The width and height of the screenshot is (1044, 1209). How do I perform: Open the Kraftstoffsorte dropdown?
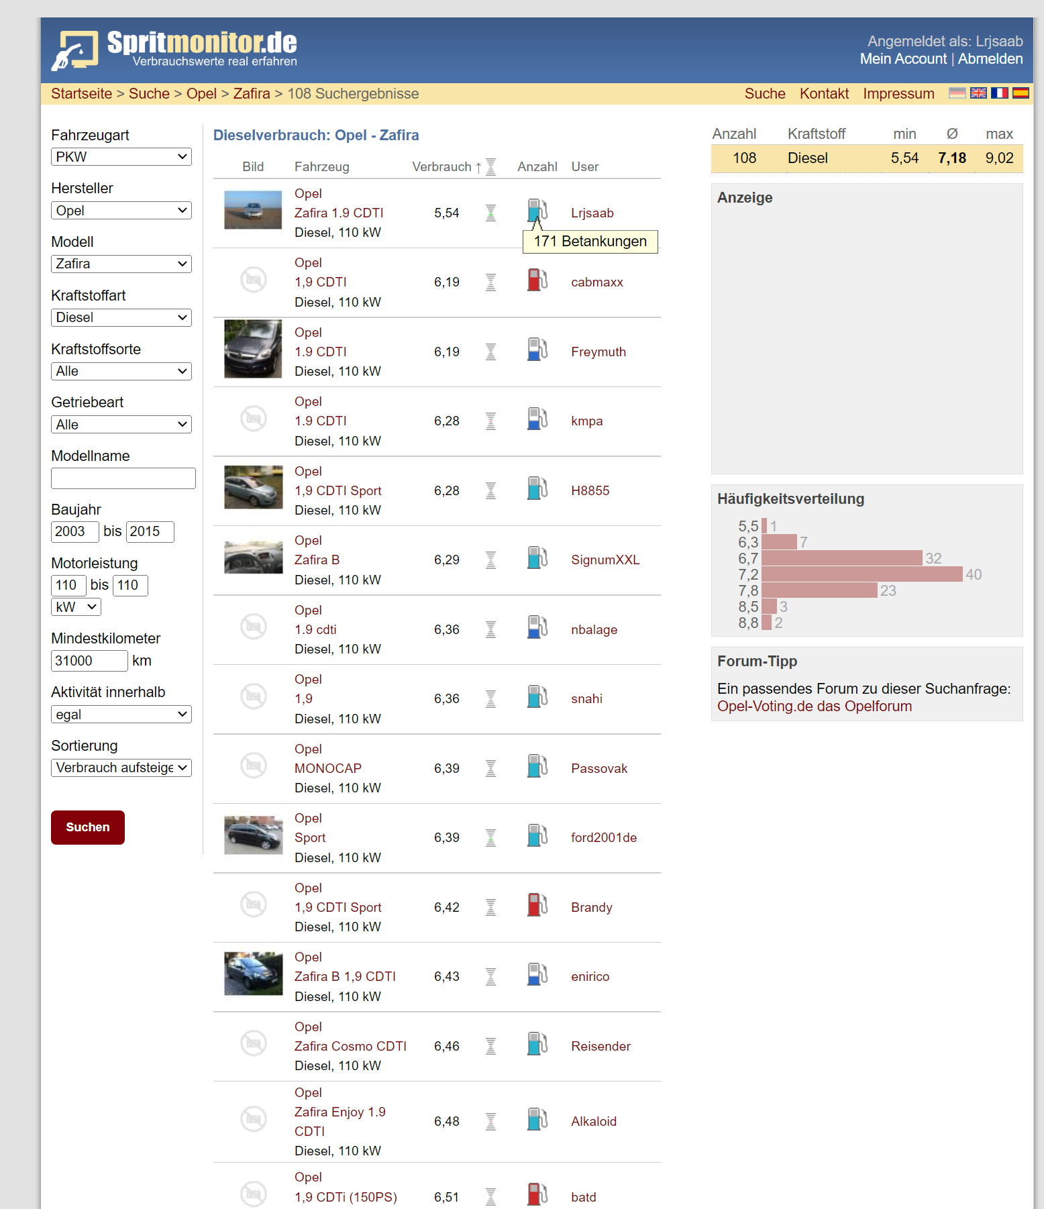[x=121, y=371]
